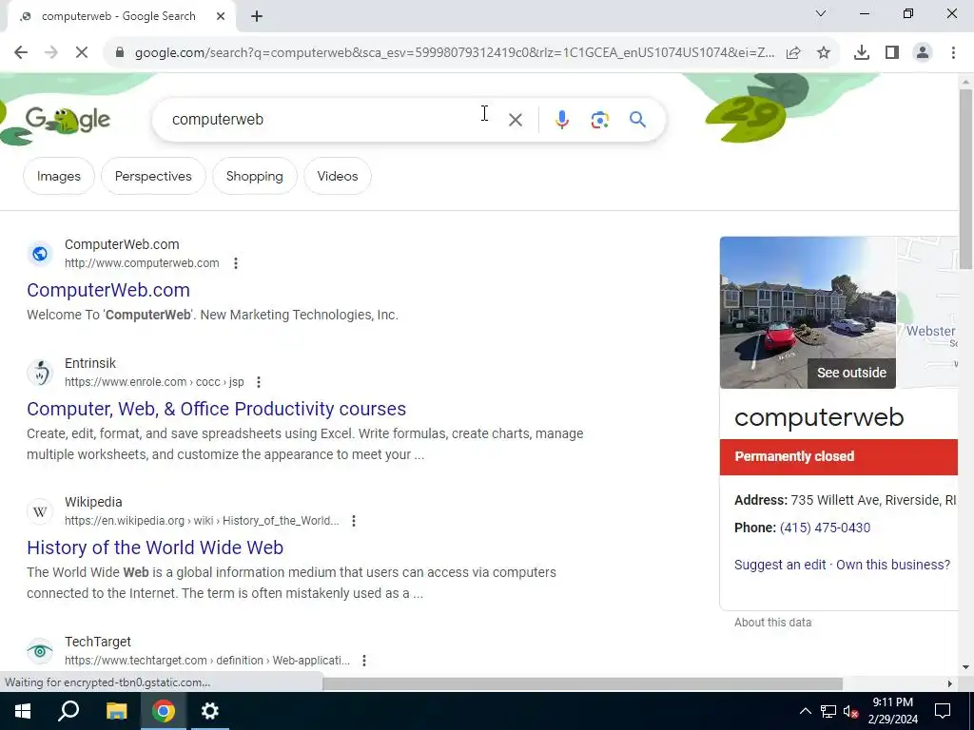Open the Chrome side panel icon
This screenshot has height=730, width=974.
click(x=892, y=53)
